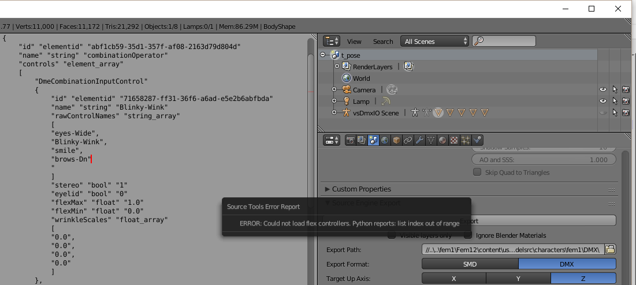Toggle Lamp renderability camera icon
The width and height of the screenshot is (636, 285).
pyautogui.click(x=626, y=101)
